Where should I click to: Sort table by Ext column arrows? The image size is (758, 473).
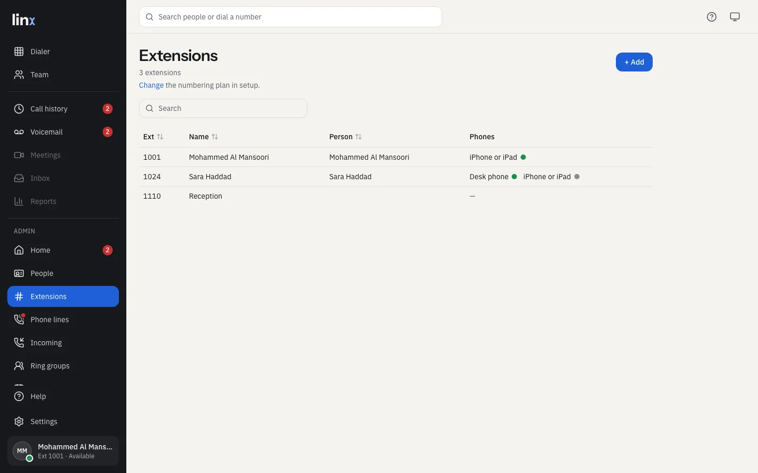160,137
